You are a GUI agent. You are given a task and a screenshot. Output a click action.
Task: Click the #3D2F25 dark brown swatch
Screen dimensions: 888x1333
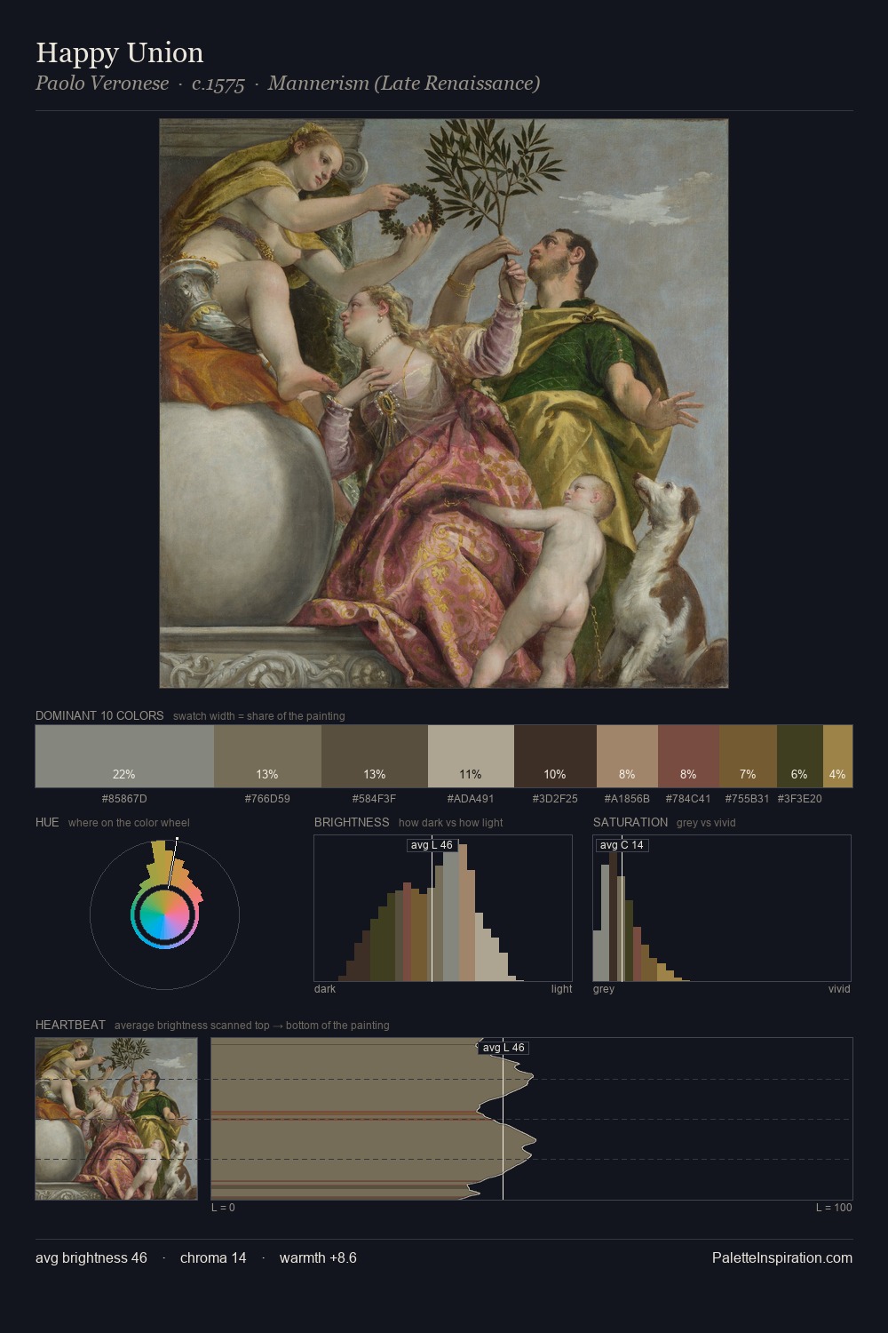555,756
